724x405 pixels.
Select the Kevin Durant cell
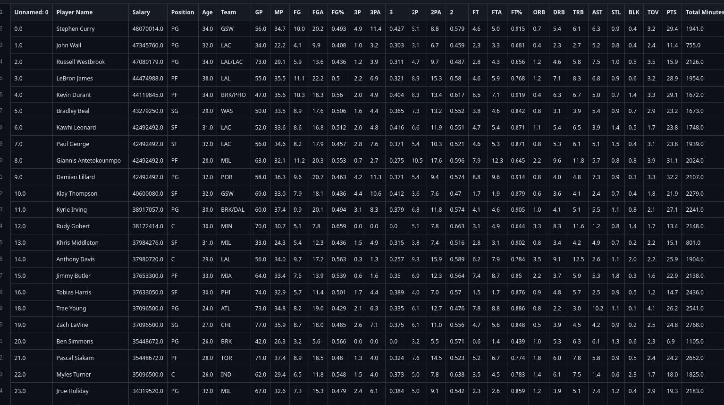click(90, 95)
